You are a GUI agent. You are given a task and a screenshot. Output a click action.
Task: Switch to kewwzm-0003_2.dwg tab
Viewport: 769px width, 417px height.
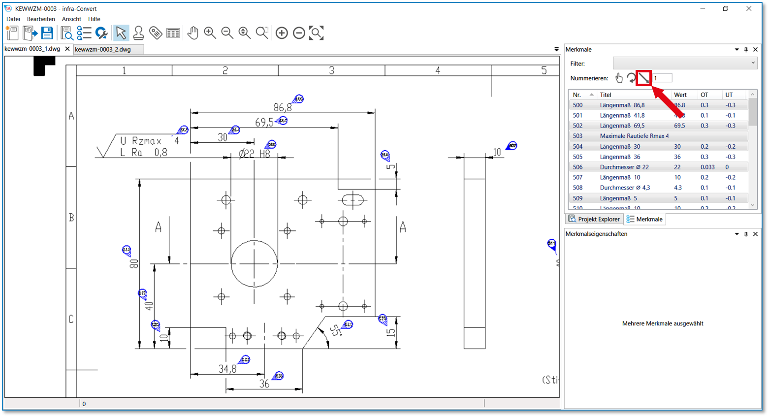pyautogui.click(x=103, y=49)
